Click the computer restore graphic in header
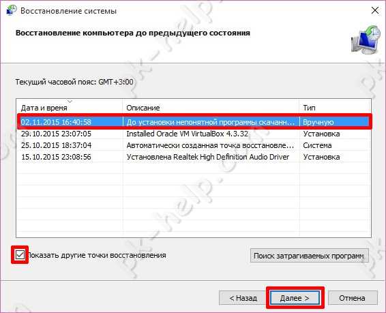 click(x=366, y=40)
